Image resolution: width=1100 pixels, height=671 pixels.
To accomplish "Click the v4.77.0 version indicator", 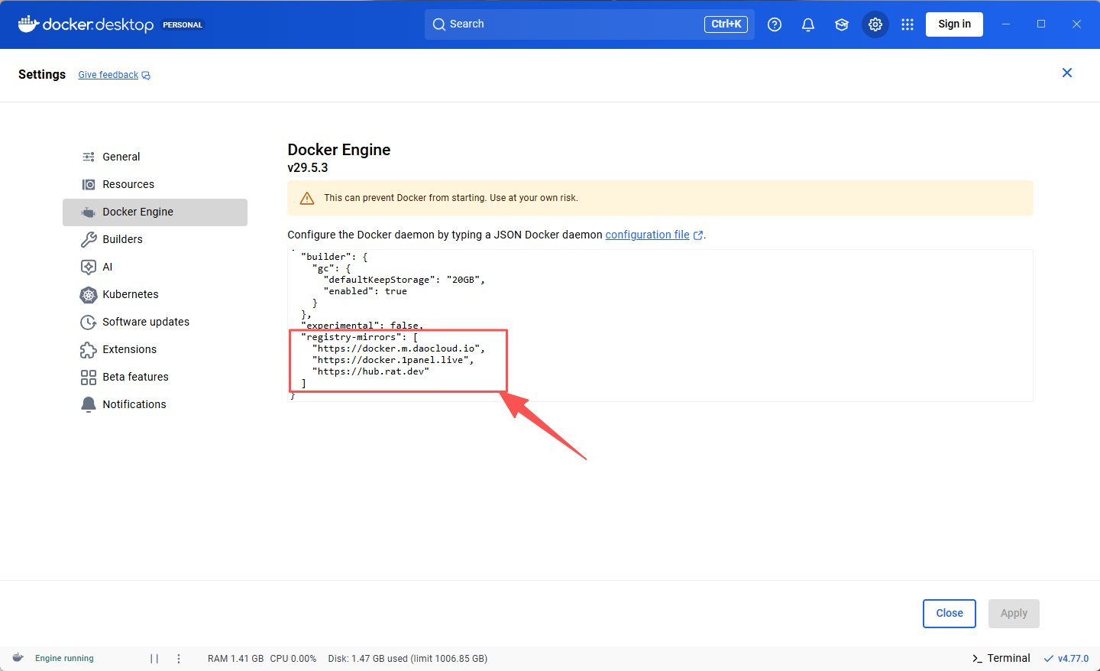I will 1066,659.
